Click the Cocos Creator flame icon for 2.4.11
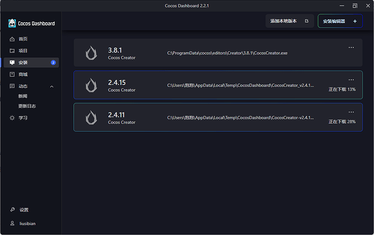Image resolution: width=374 pixels, height=235 pixels. click(92, 117)
